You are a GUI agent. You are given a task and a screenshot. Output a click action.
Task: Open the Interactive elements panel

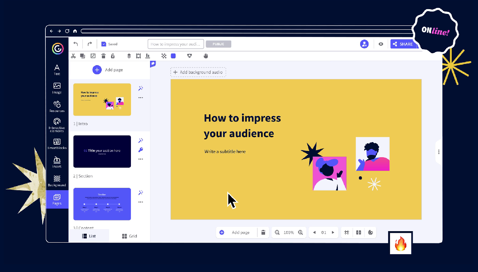point(57,124)
